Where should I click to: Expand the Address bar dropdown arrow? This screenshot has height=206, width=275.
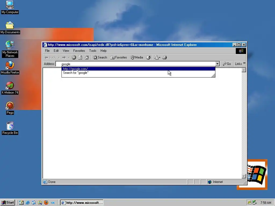pyautogui.click(x=218, y=64)
